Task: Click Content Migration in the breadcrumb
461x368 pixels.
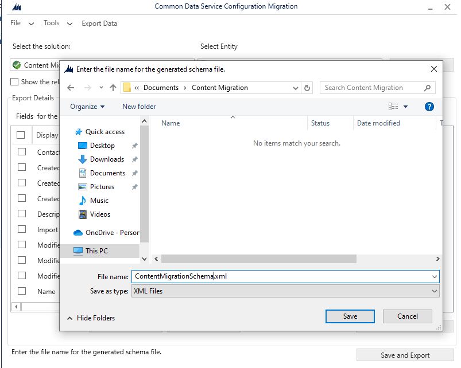Action: coord(220,88)
